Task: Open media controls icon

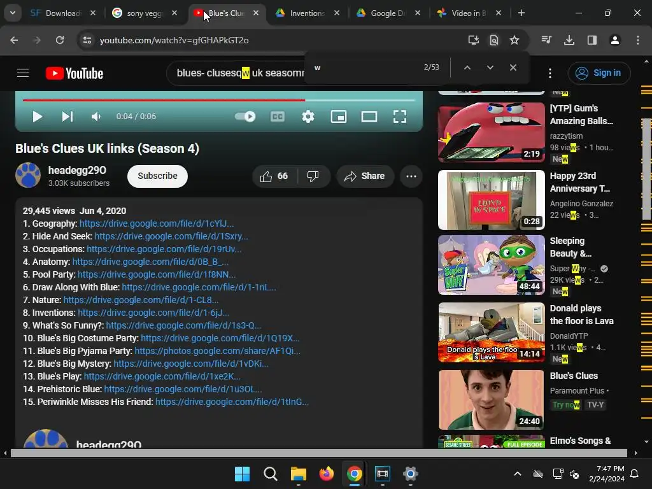Action: tap(546, 40)
